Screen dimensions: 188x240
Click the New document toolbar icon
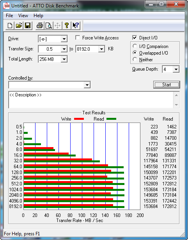[10, 25]
